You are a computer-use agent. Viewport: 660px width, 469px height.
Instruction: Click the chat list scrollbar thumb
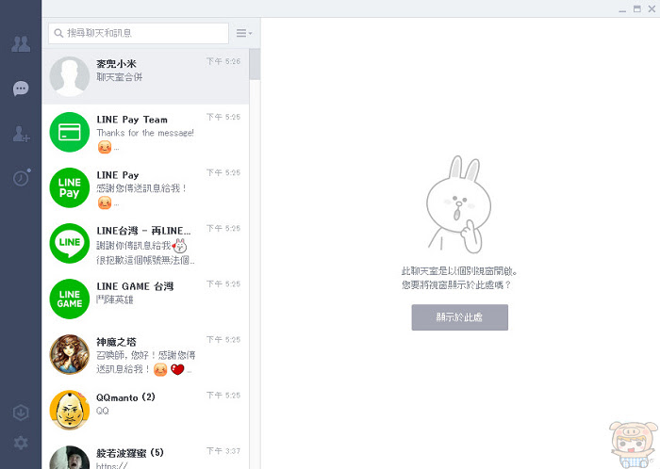coord(255,64)
